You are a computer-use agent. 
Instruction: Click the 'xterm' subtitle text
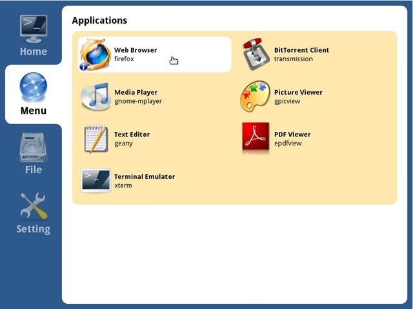point(123,185)
